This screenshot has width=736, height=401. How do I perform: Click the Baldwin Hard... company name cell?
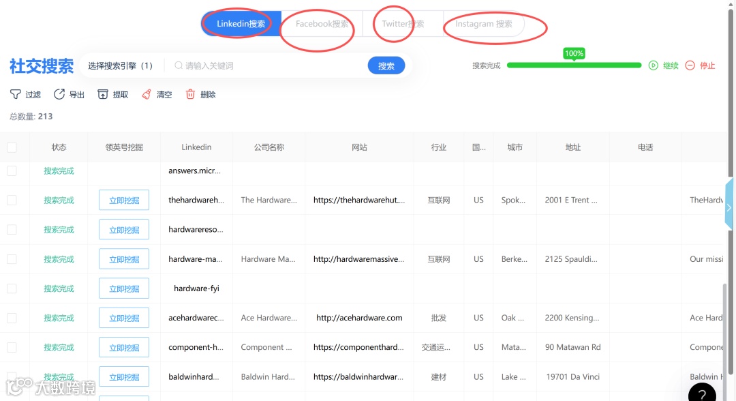[x=268, y=376]
